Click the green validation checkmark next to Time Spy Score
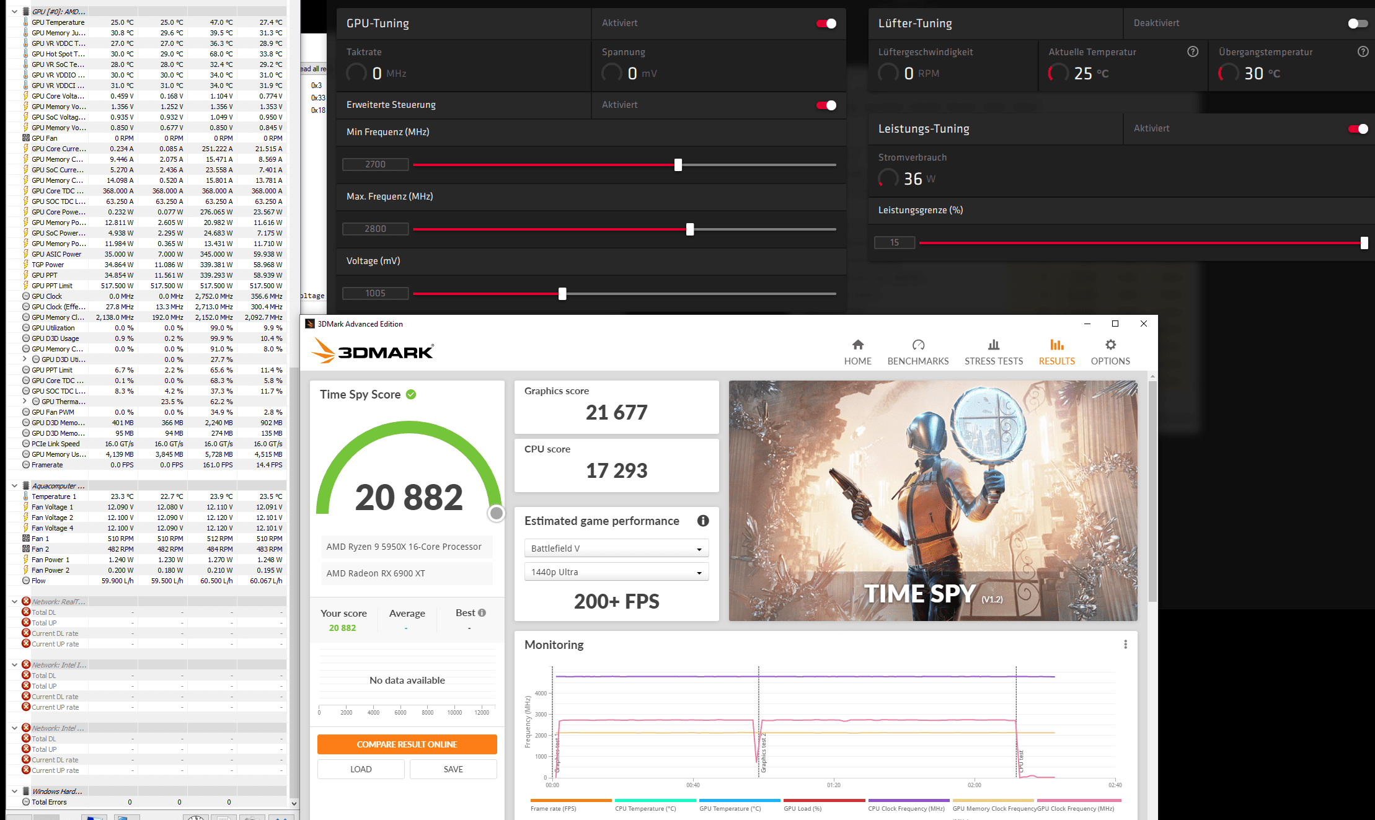The height and width of the screenshot is (820, 1375). [411, 394]
